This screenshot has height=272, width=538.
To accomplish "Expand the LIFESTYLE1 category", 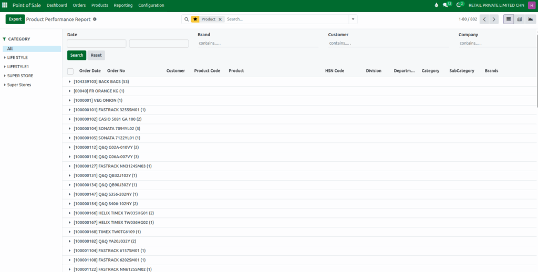I will click(x=5, y=67).
